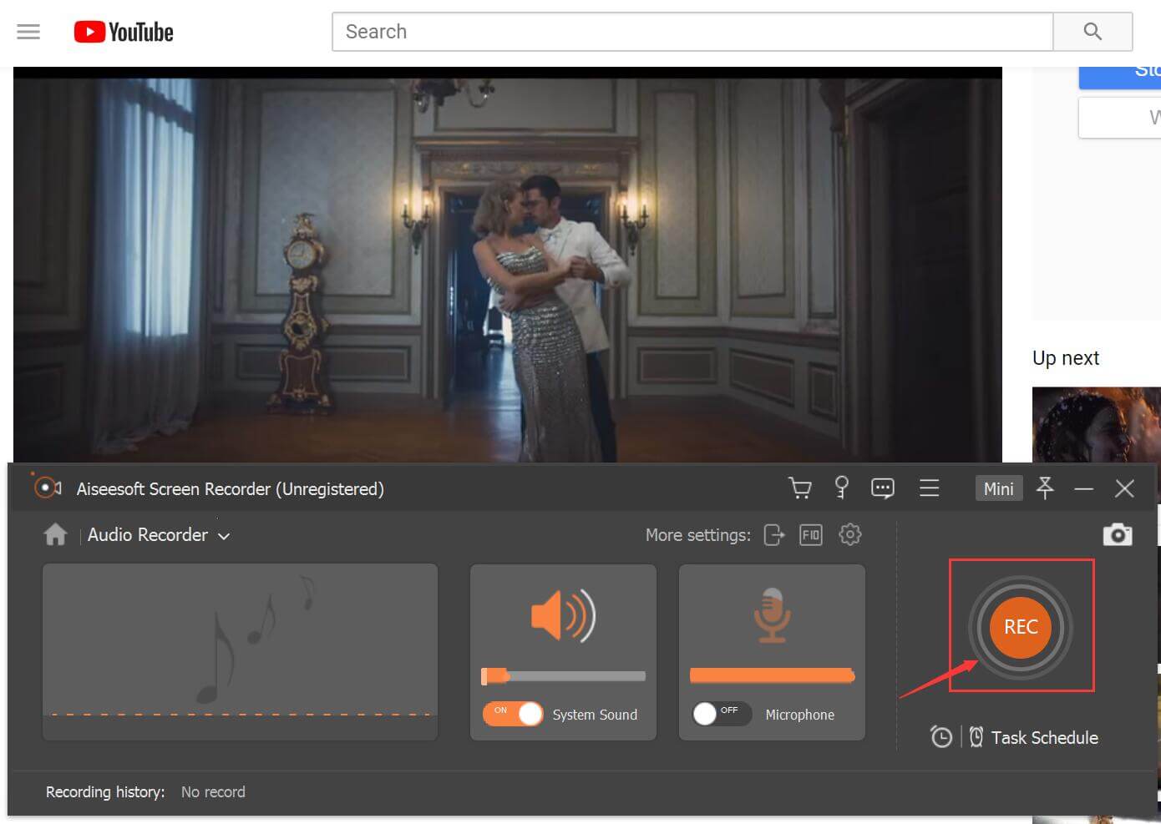1161x824 pixels.
Task: Click the audio waveform preview panel
Action: pos(241,652)
